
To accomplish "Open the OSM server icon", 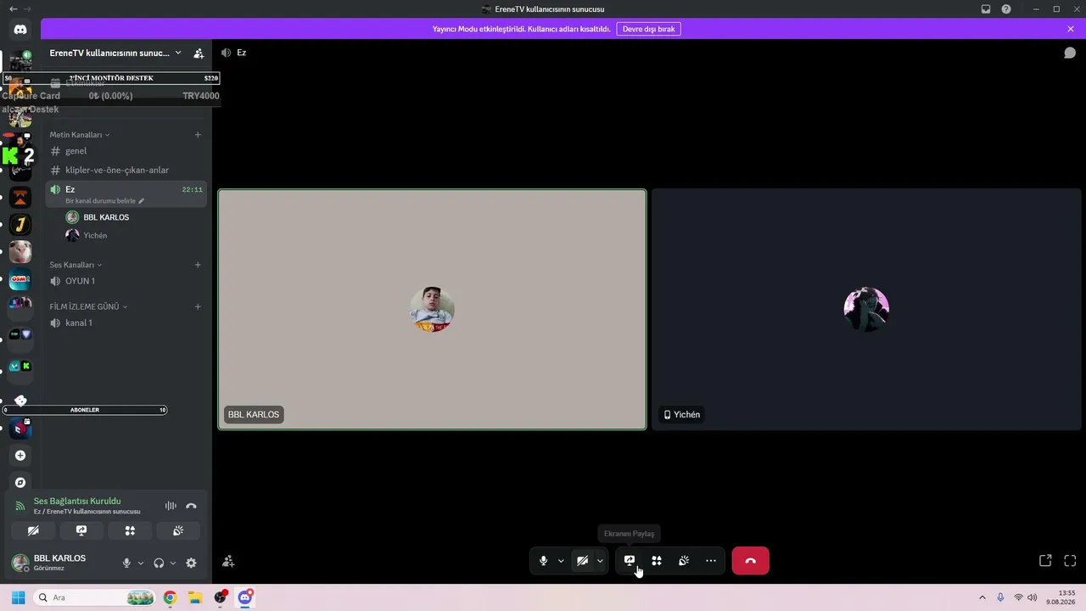I will click(20, 279).
